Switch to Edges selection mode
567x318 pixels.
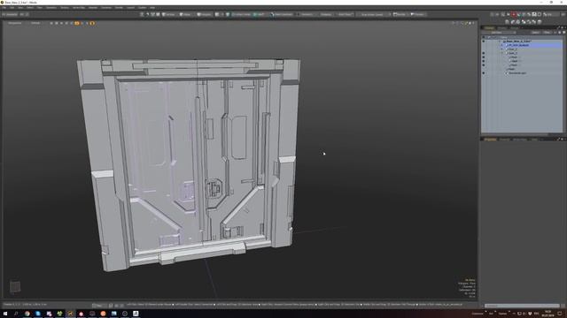point(185,14)
